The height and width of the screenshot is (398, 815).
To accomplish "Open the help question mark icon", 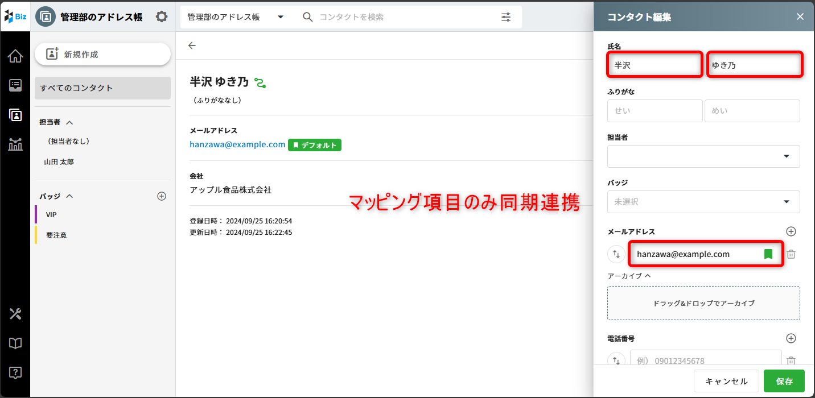I will [x=15, y=373].
